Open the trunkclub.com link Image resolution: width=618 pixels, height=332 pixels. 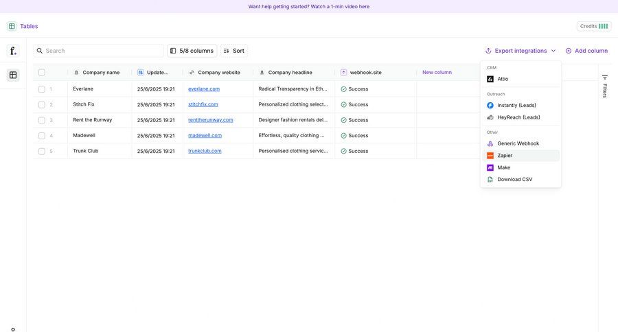(205, 151)
